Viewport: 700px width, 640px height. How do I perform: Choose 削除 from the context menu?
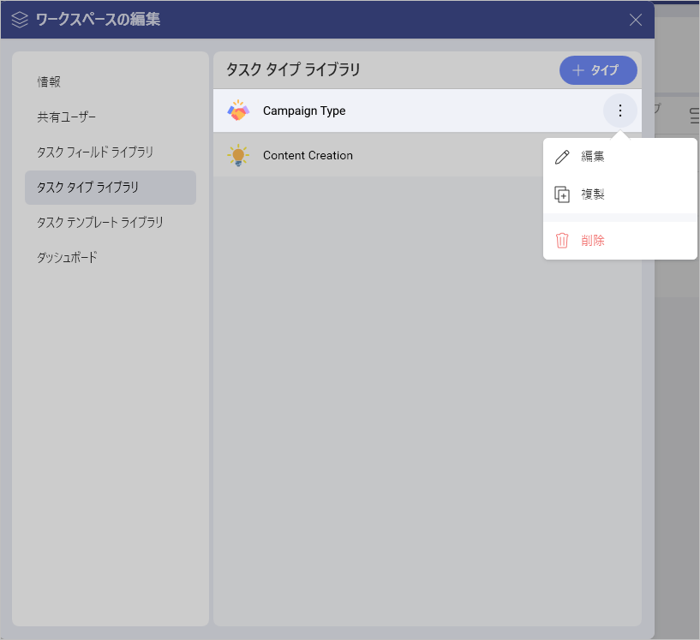(x=619, y=241)
